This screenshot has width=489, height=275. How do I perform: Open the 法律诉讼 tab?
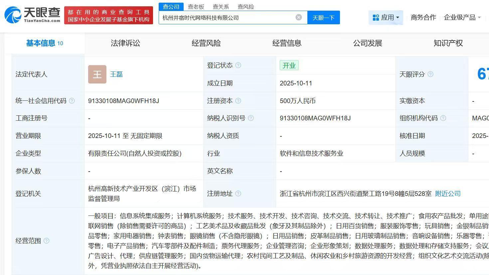[125, 43]
